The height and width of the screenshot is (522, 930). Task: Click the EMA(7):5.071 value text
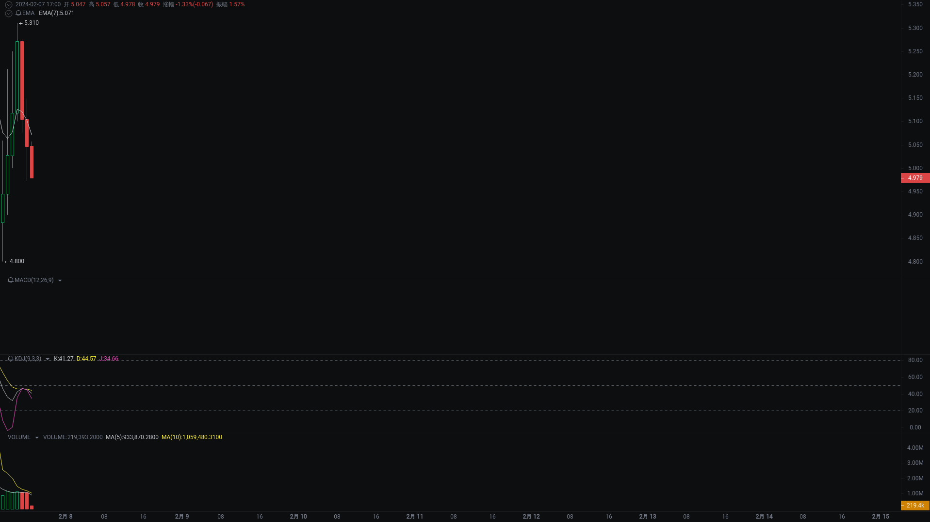pos(56,13)
